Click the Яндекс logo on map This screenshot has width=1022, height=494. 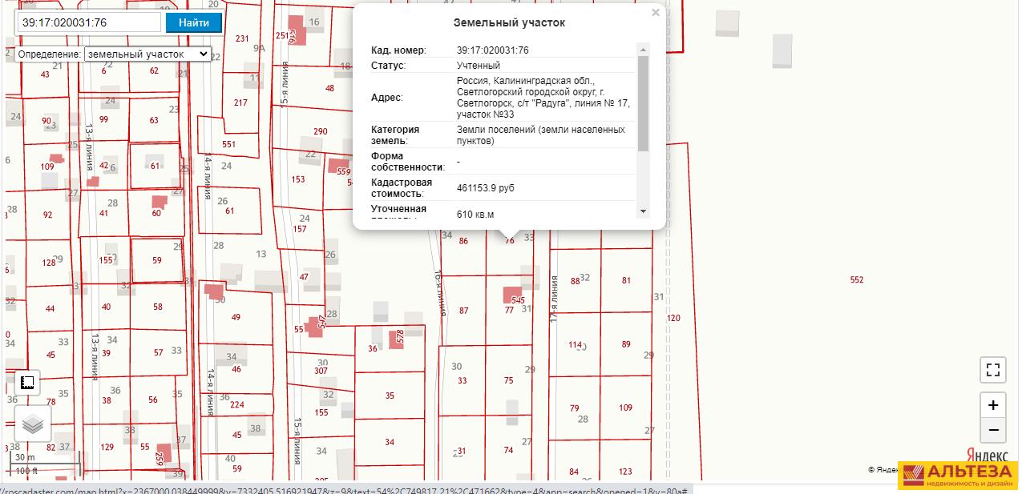[x=986, y=455]
